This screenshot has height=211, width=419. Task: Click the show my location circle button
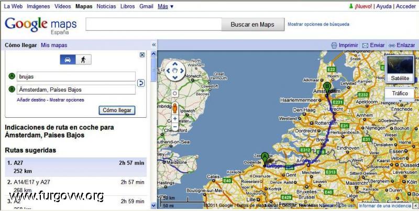point(175,94)
